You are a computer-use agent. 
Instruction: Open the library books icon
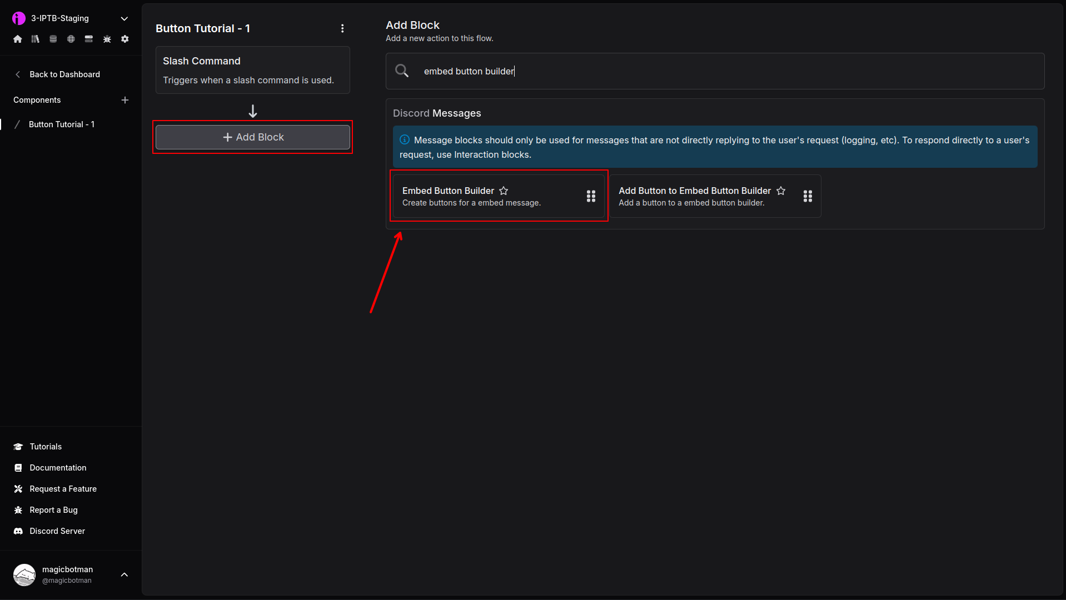[36, 39]
